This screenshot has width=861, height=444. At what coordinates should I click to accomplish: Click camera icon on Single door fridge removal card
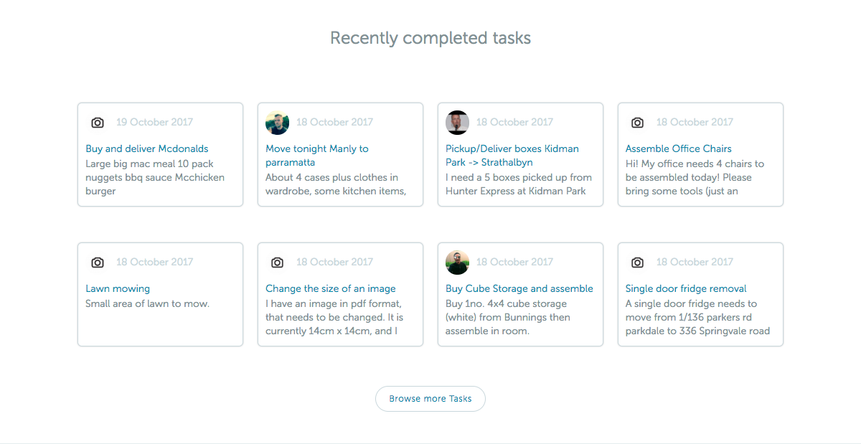click(x=637, y=263)
